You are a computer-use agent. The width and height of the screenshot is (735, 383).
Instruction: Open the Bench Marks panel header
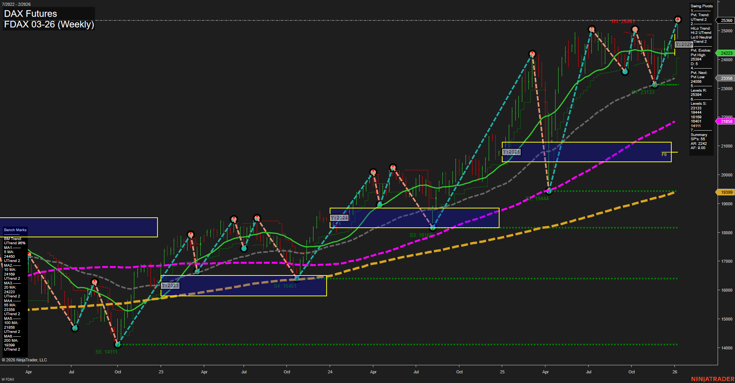(x=15, y=230)
